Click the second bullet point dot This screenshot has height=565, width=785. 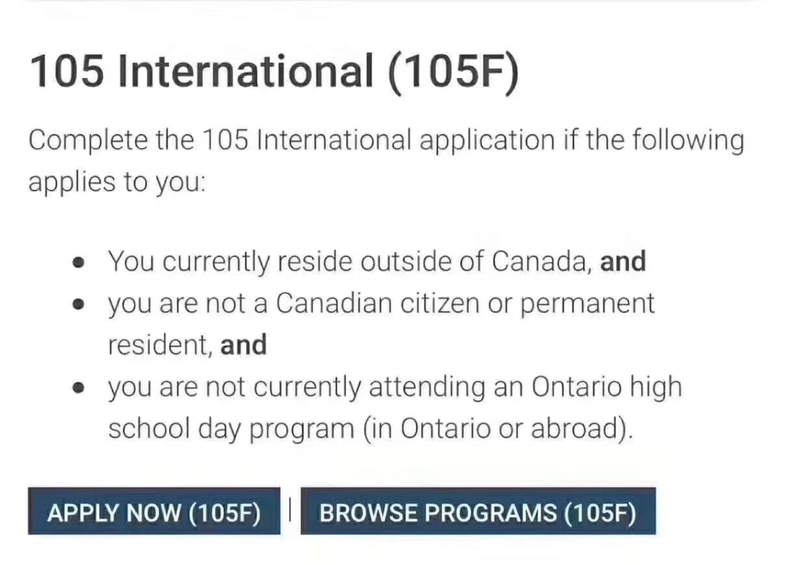coord(79,305)
